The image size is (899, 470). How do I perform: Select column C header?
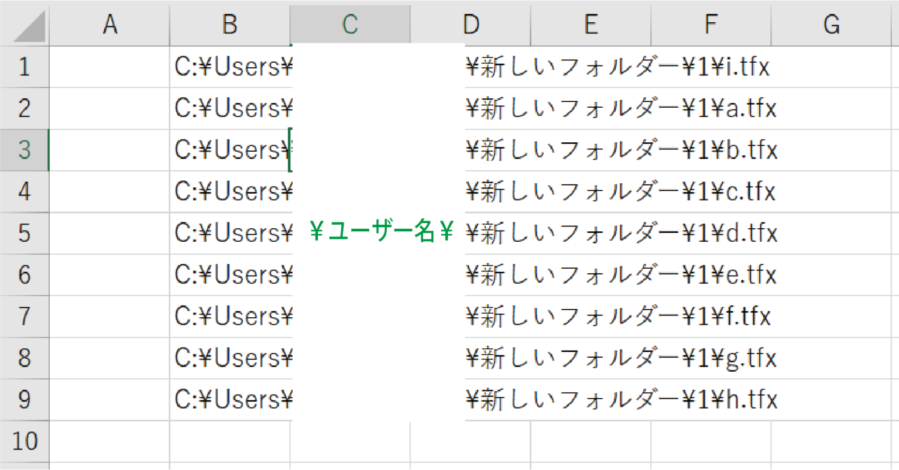click(350, 24)
